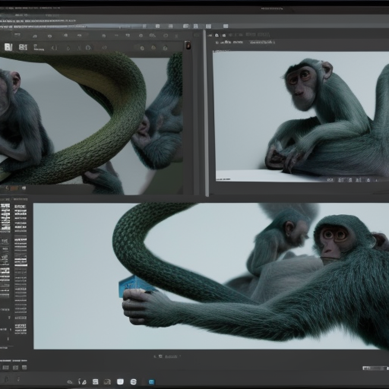Click the top entry in the left properties list
The image size is (389, 389).
coord(5,206)
